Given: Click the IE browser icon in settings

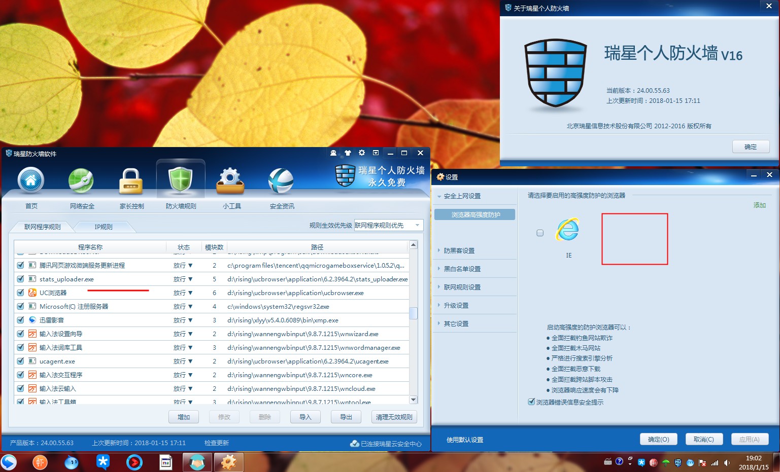Looking at the screenshot, I should coord(568,230).
